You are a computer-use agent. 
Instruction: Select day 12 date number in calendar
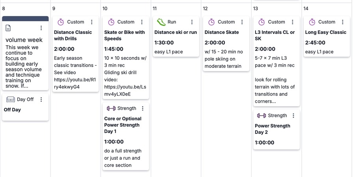206,8
